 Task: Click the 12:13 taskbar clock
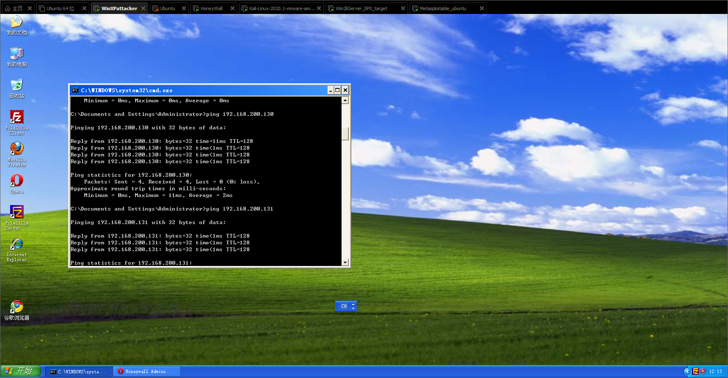click(716, 371)
